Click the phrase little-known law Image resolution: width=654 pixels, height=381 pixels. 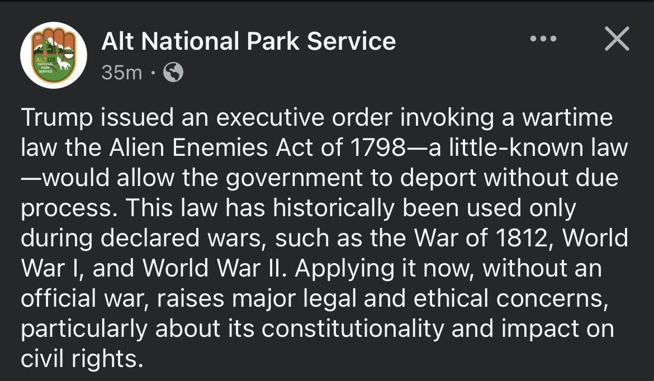tap(538, 147)
